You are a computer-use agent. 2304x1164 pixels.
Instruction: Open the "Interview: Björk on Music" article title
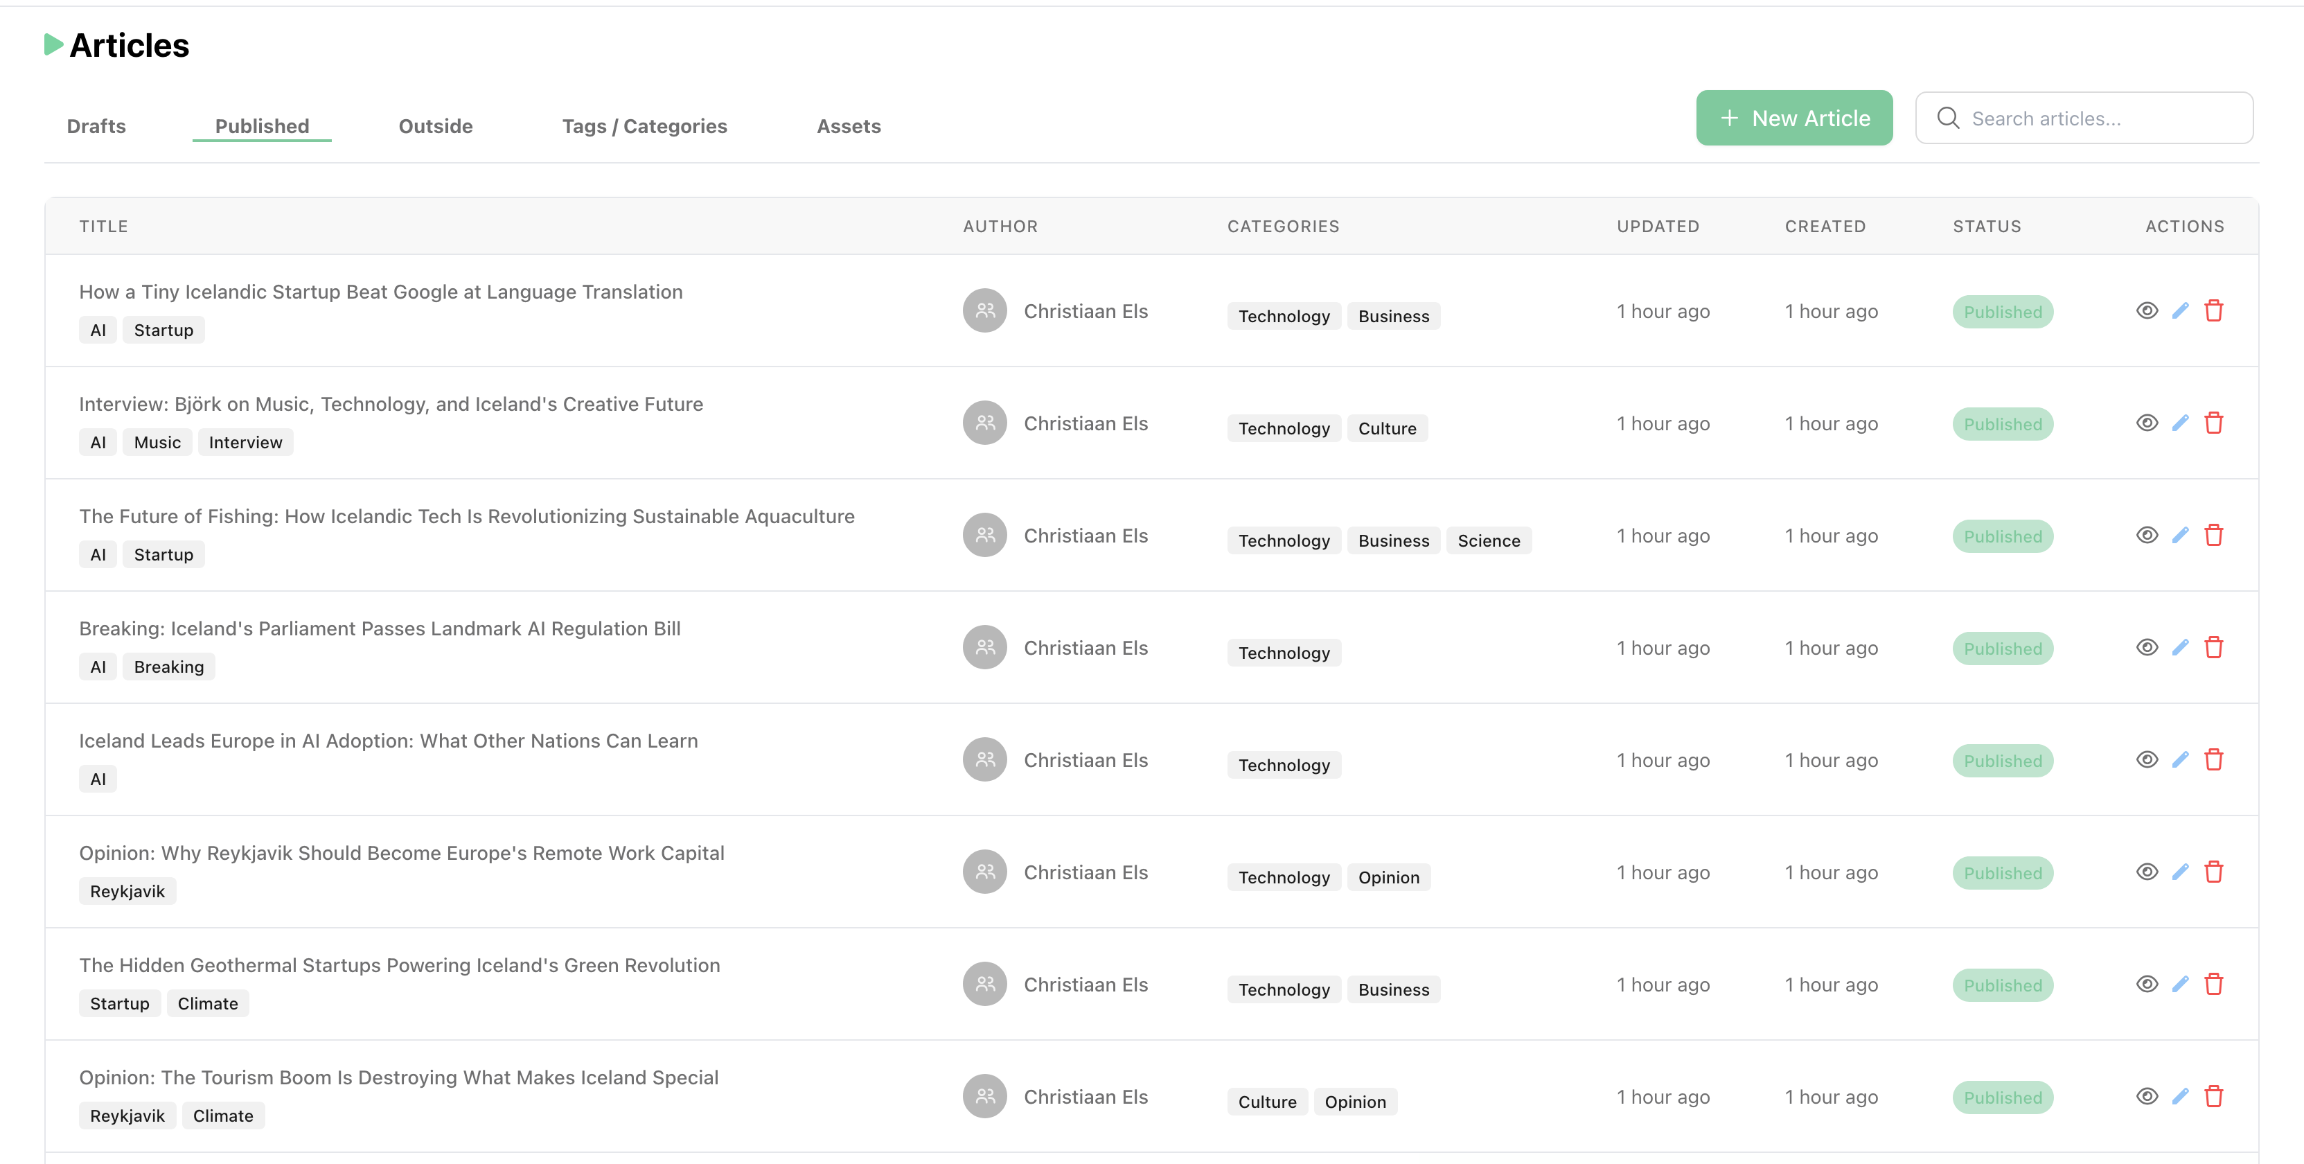390,403
